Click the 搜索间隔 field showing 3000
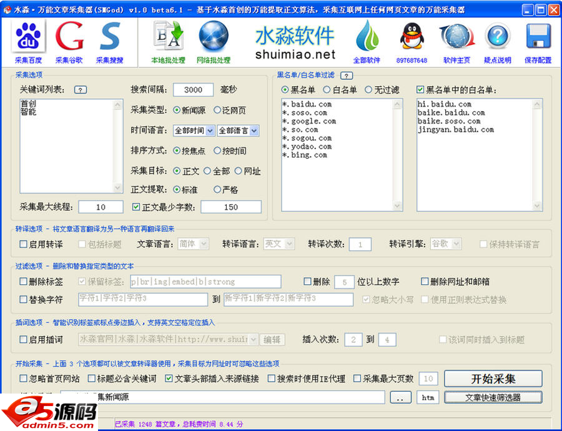Image resolution: width=562 pixels, height=431 pixels. [193, 90]
